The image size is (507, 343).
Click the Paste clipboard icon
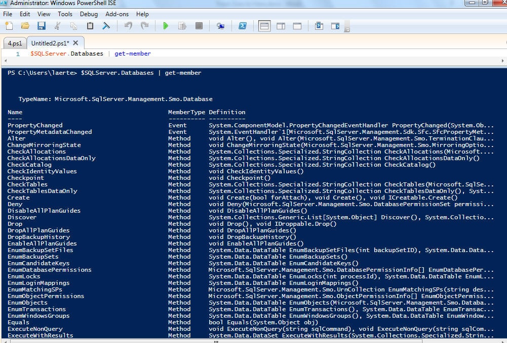[x=90, y=26]
